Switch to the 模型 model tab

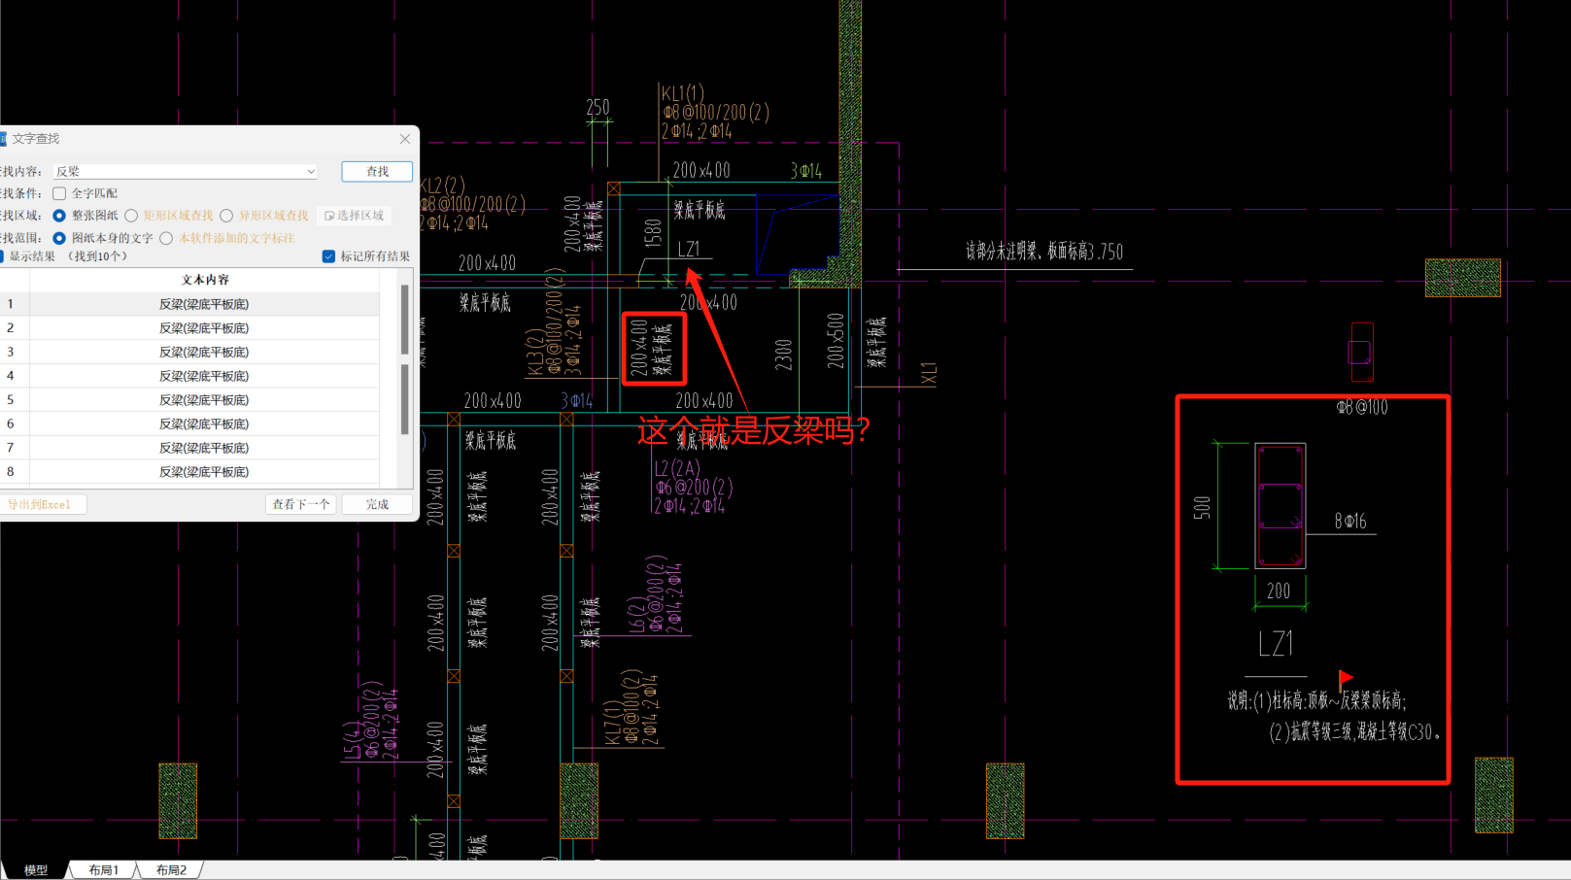click(x=36, y=870)
